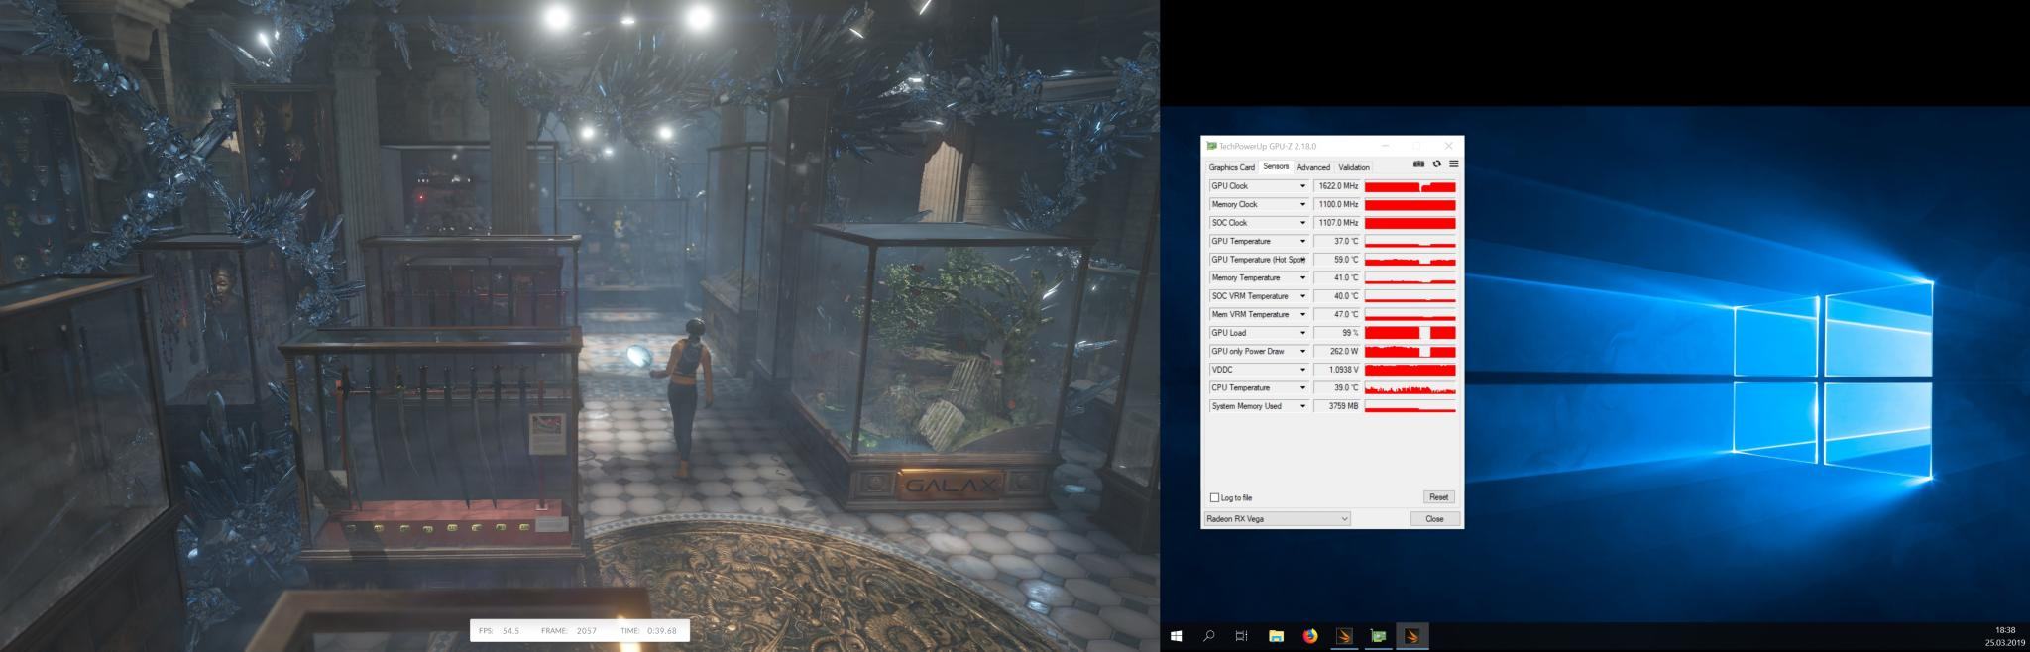Click the GPU Load 99 % value
The image size is (2030, 652).
[1337, 333]
